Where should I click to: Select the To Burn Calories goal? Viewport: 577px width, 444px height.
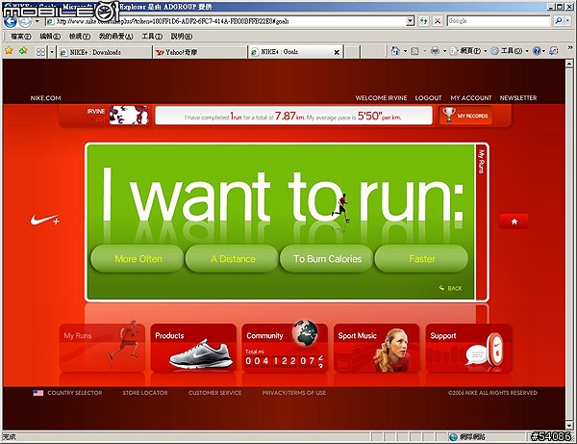327,259
